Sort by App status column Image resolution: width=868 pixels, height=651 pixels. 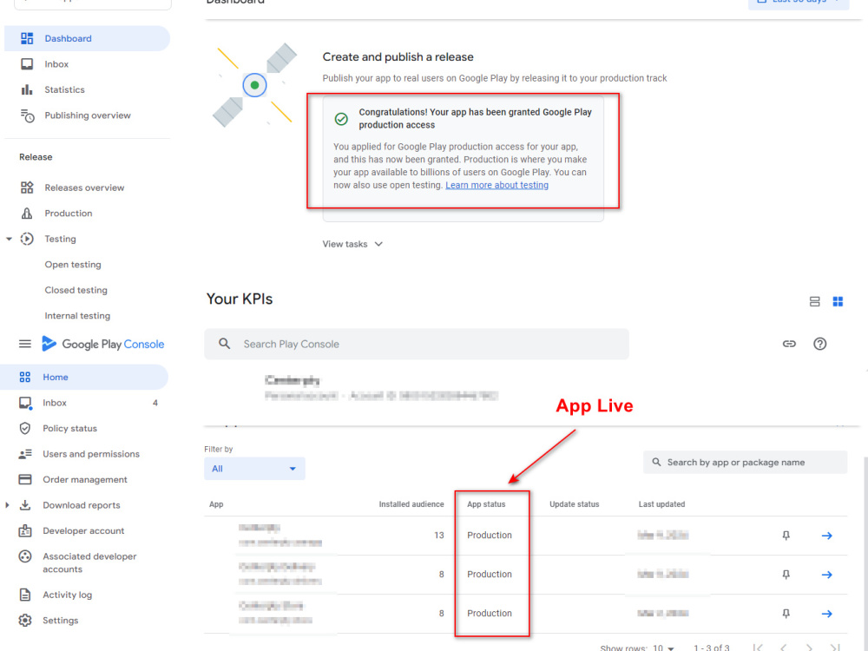[x=486, y=504]
